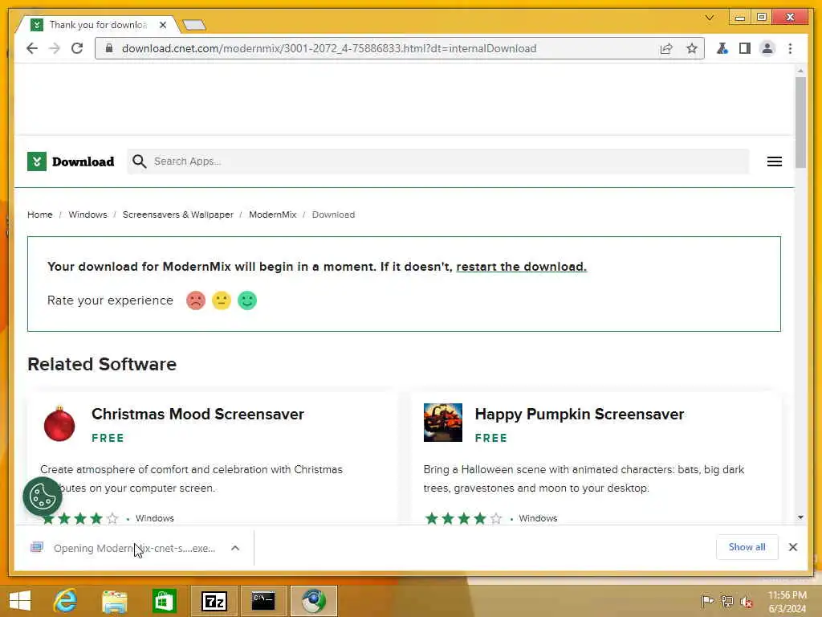Open tab search dropdown arrow
Viewport: 822px width, 617px height.
[x=710, y=18]
